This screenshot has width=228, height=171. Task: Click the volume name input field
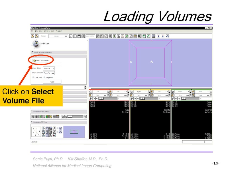(x=52, y=64)
